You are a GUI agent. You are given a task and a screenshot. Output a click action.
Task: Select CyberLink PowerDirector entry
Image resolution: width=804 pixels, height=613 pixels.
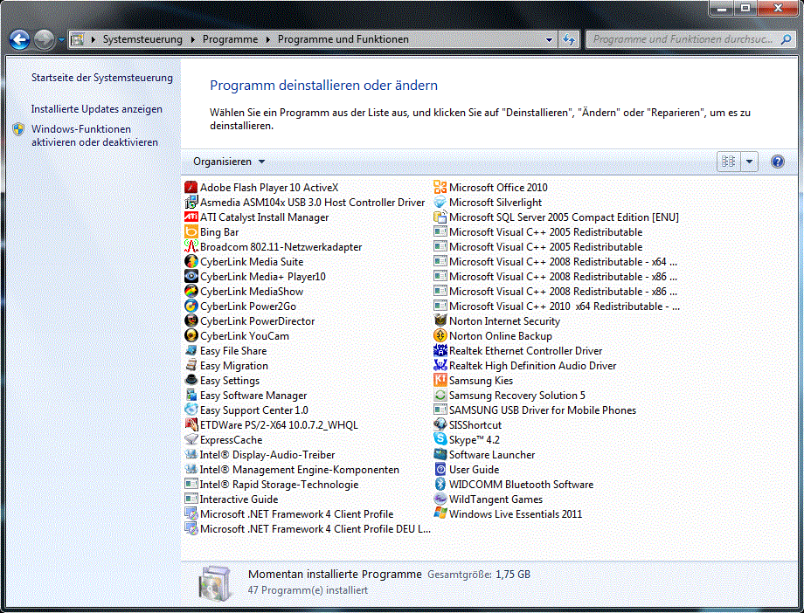[x=250, y=321]
